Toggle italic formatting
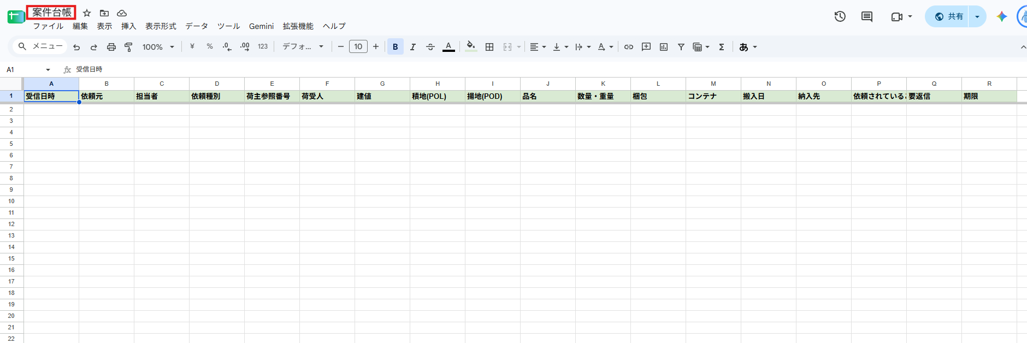Screen dimensions: 1027x343 coord(413,47)
